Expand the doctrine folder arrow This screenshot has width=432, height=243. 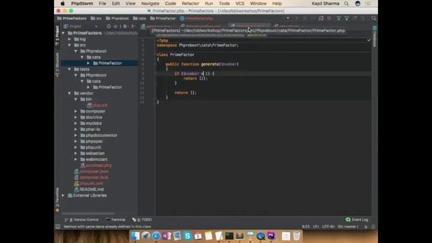[76, 117]
